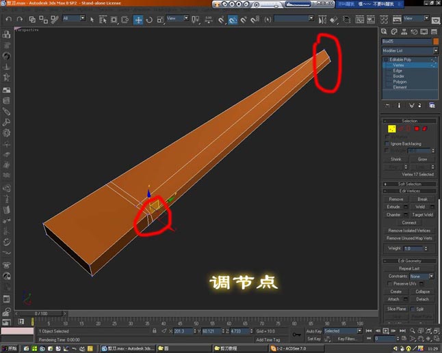
Task: Select Edge level in modifier stack
Action: tap(398, 70)
